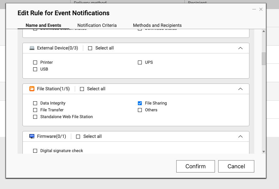
Task: Click the External Device printer icon
Action: [32, 48]
